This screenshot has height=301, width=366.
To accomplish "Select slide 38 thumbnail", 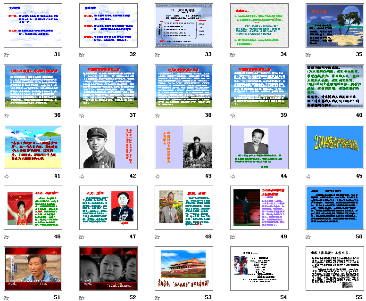I will coord(184,86).
